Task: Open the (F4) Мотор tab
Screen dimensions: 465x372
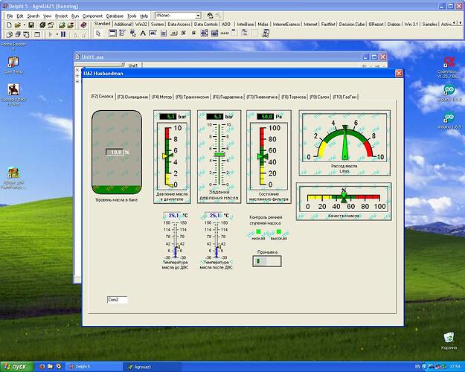Action: tap(162, 97)
